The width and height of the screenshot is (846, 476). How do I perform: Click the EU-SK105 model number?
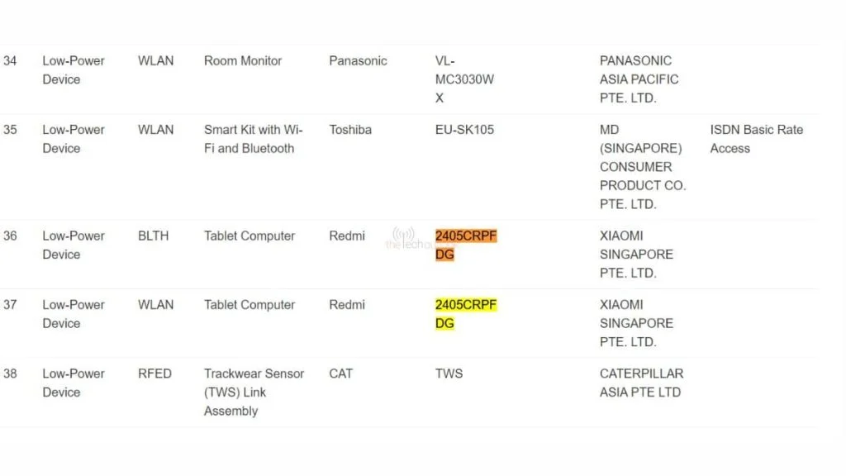(464, 130)
